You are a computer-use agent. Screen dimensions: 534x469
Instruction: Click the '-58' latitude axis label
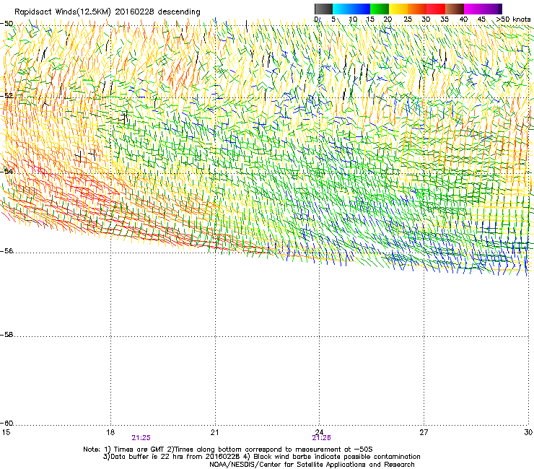[6, 335]
